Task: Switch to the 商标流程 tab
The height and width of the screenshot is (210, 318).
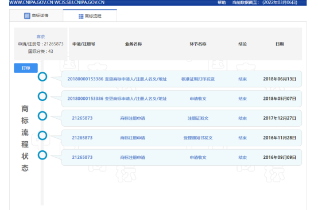Action: 90,15
